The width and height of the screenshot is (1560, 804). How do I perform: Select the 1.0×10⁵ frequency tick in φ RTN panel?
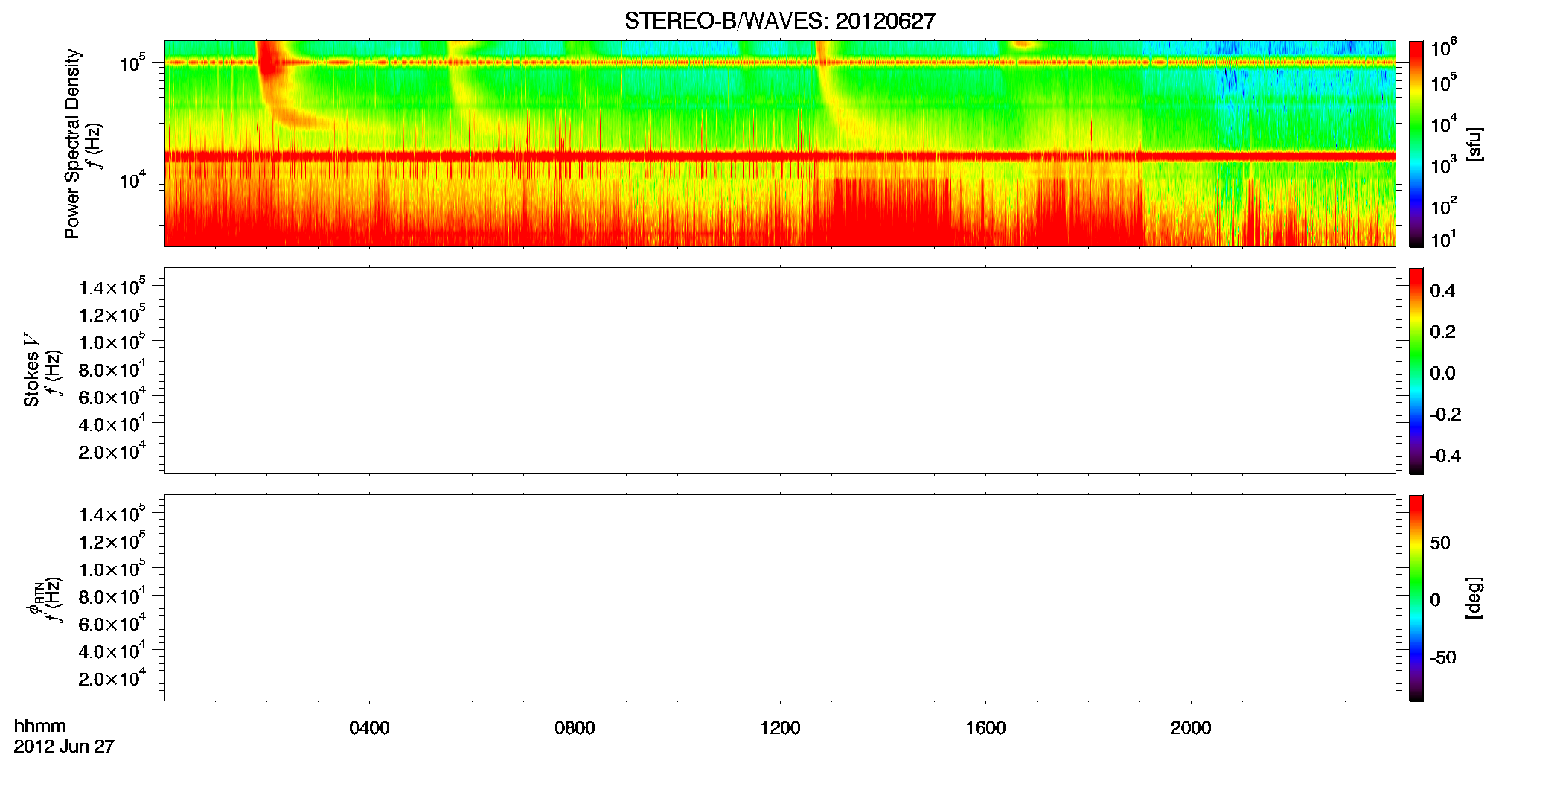coord(112,569)
